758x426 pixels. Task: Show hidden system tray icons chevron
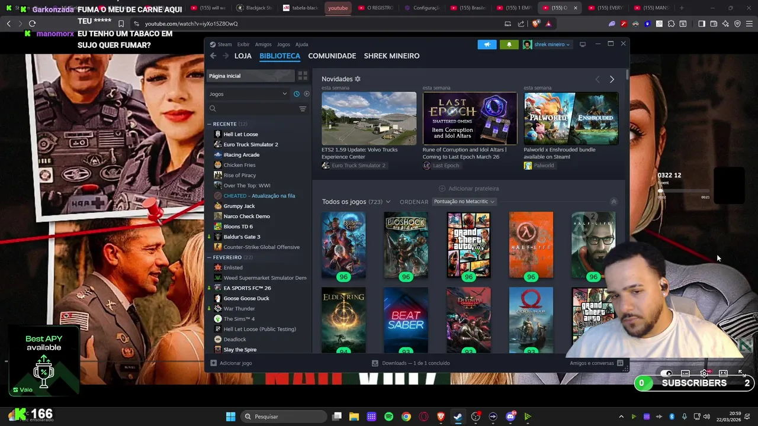[621, 417]
